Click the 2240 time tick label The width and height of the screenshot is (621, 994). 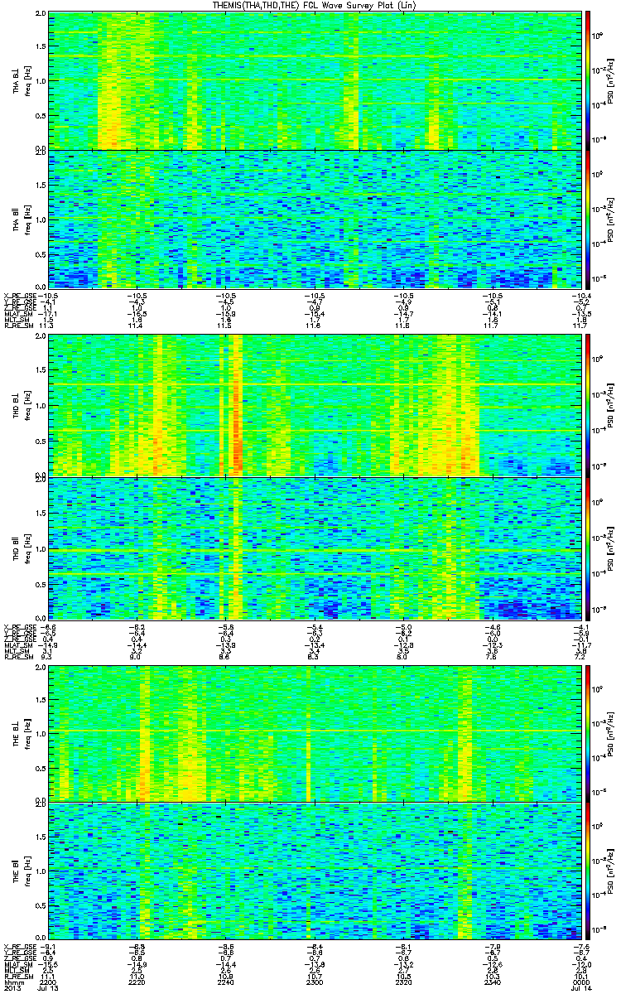click(x=225, y=983)
